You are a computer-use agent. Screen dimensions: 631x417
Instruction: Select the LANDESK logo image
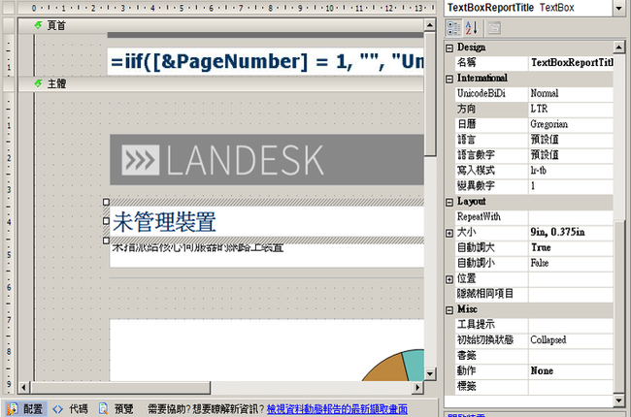pos(267,160)
